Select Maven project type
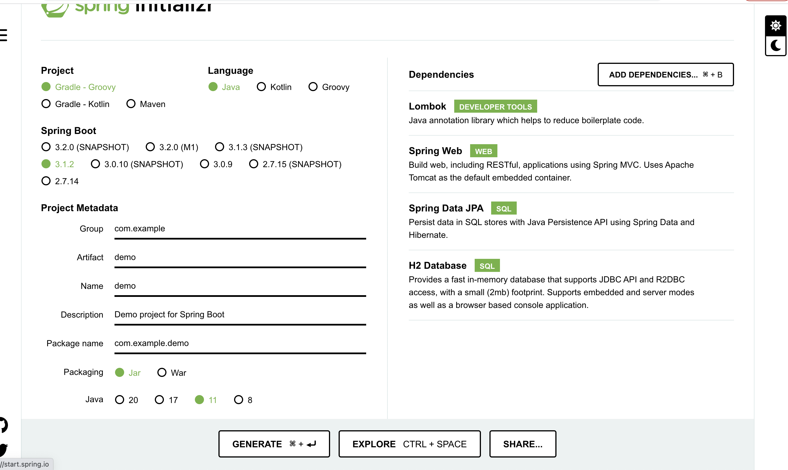Image resolution: width=788 pixels, height=470 pixels. point(146,104)
